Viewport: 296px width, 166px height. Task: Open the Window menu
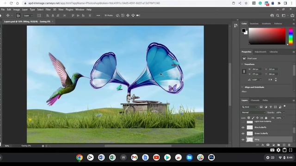pos(80,9)
